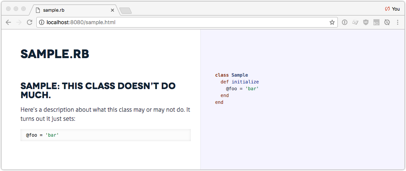Screen dimensions: 406x171
Task: Open the circular-arrows sync extension
Action: (x=387, y=22)
